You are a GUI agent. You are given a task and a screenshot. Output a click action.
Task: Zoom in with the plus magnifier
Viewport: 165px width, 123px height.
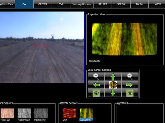(96, 77)
